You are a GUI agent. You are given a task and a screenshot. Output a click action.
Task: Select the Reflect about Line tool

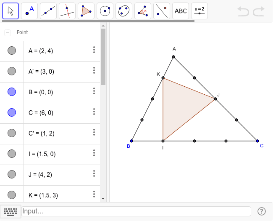pyautogui.click(x=162, y=11)
